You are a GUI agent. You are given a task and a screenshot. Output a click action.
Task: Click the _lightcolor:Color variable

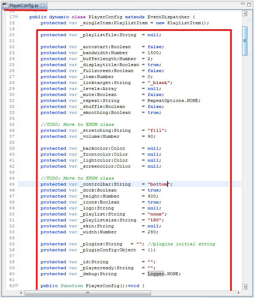pos(104,160)
